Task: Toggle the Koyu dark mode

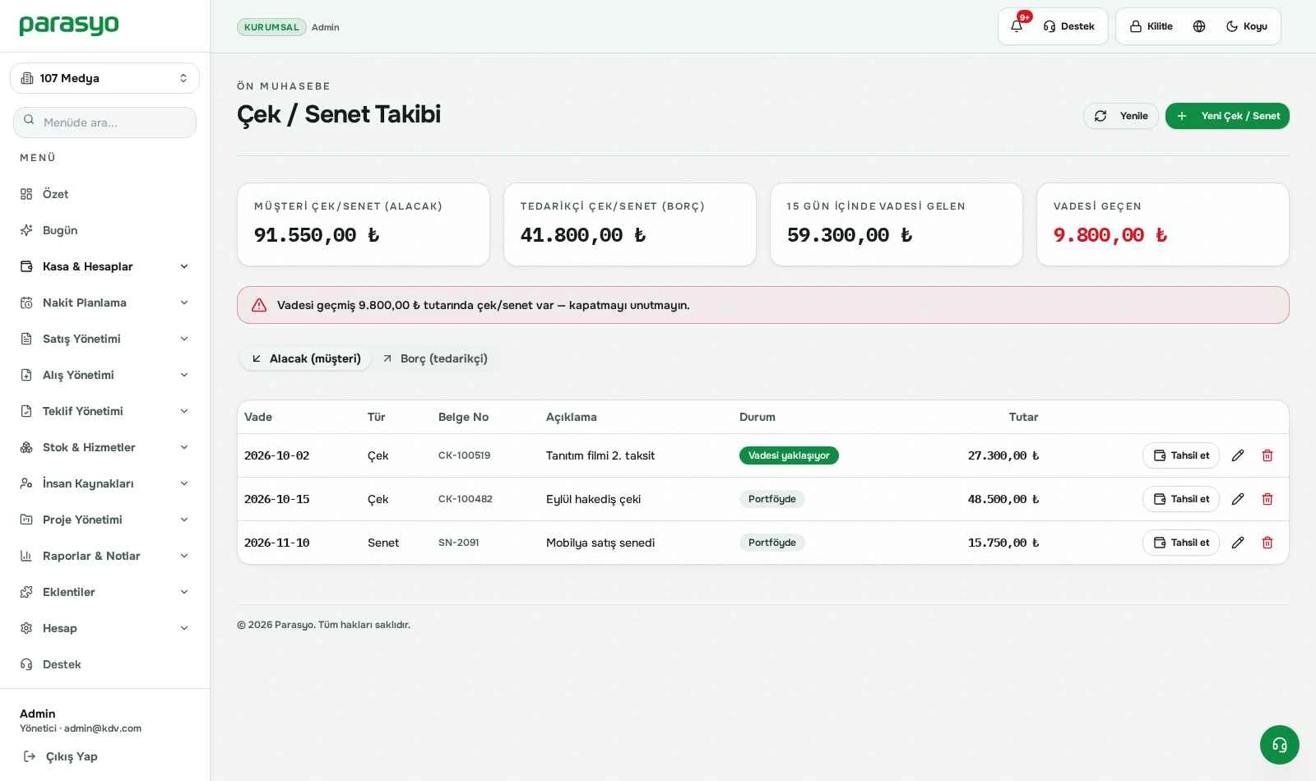Action: point(1246,26)
